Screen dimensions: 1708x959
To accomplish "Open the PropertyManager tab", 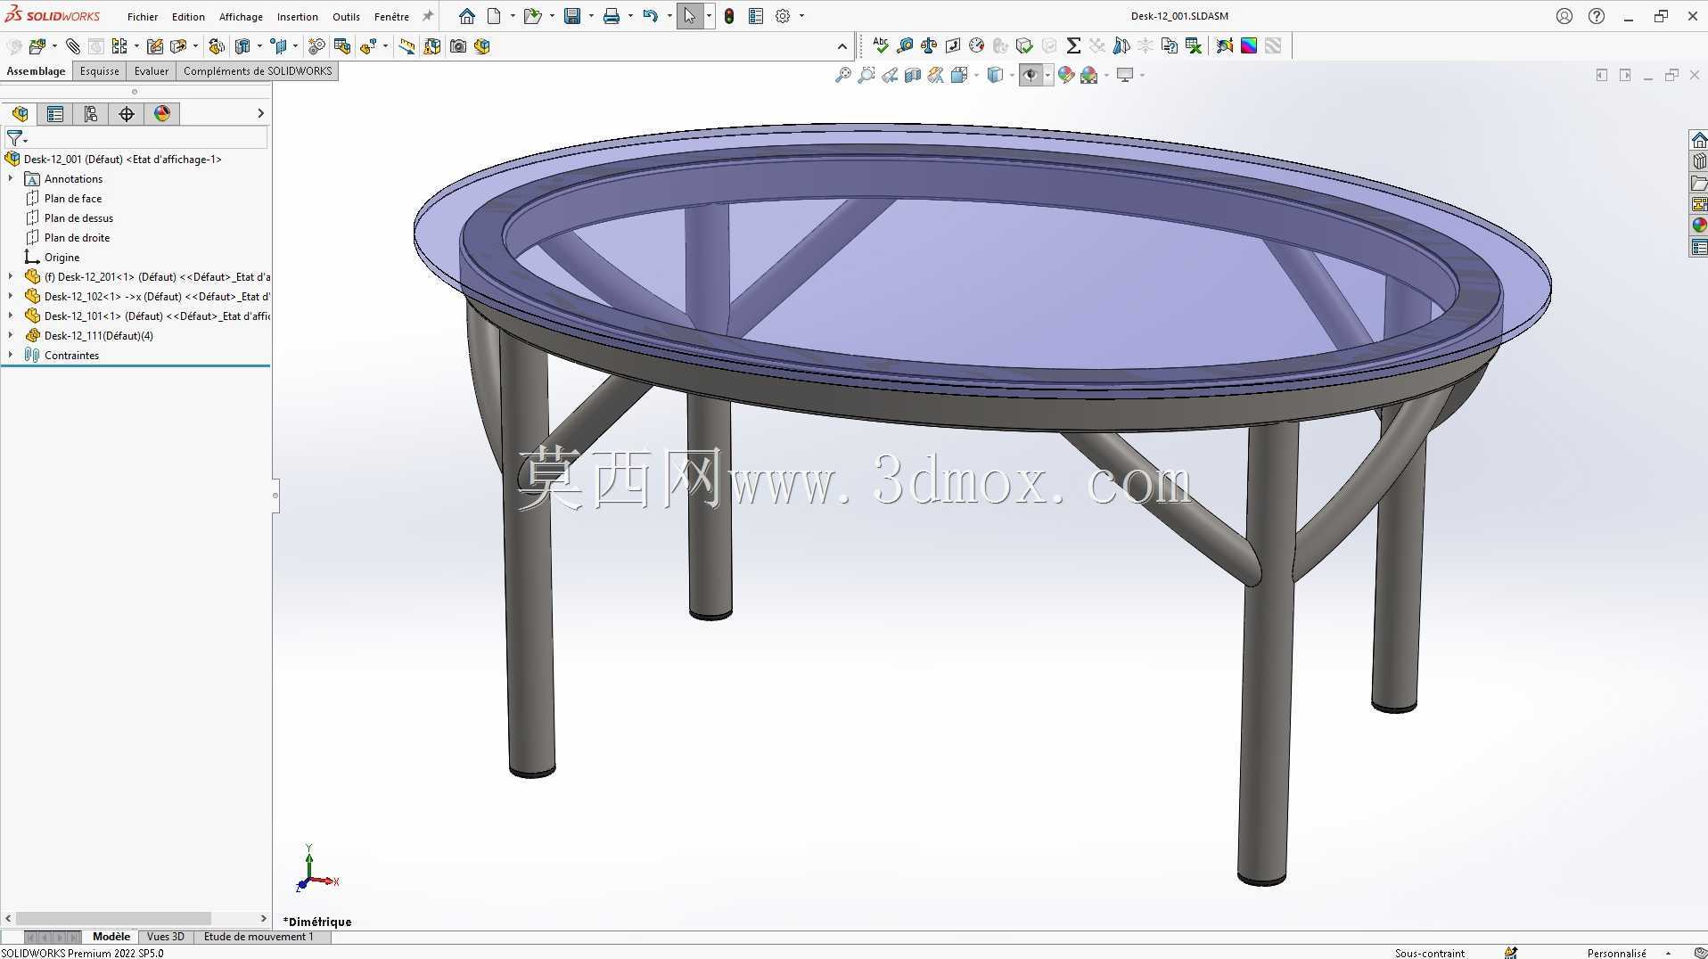I will pos(55,113).
